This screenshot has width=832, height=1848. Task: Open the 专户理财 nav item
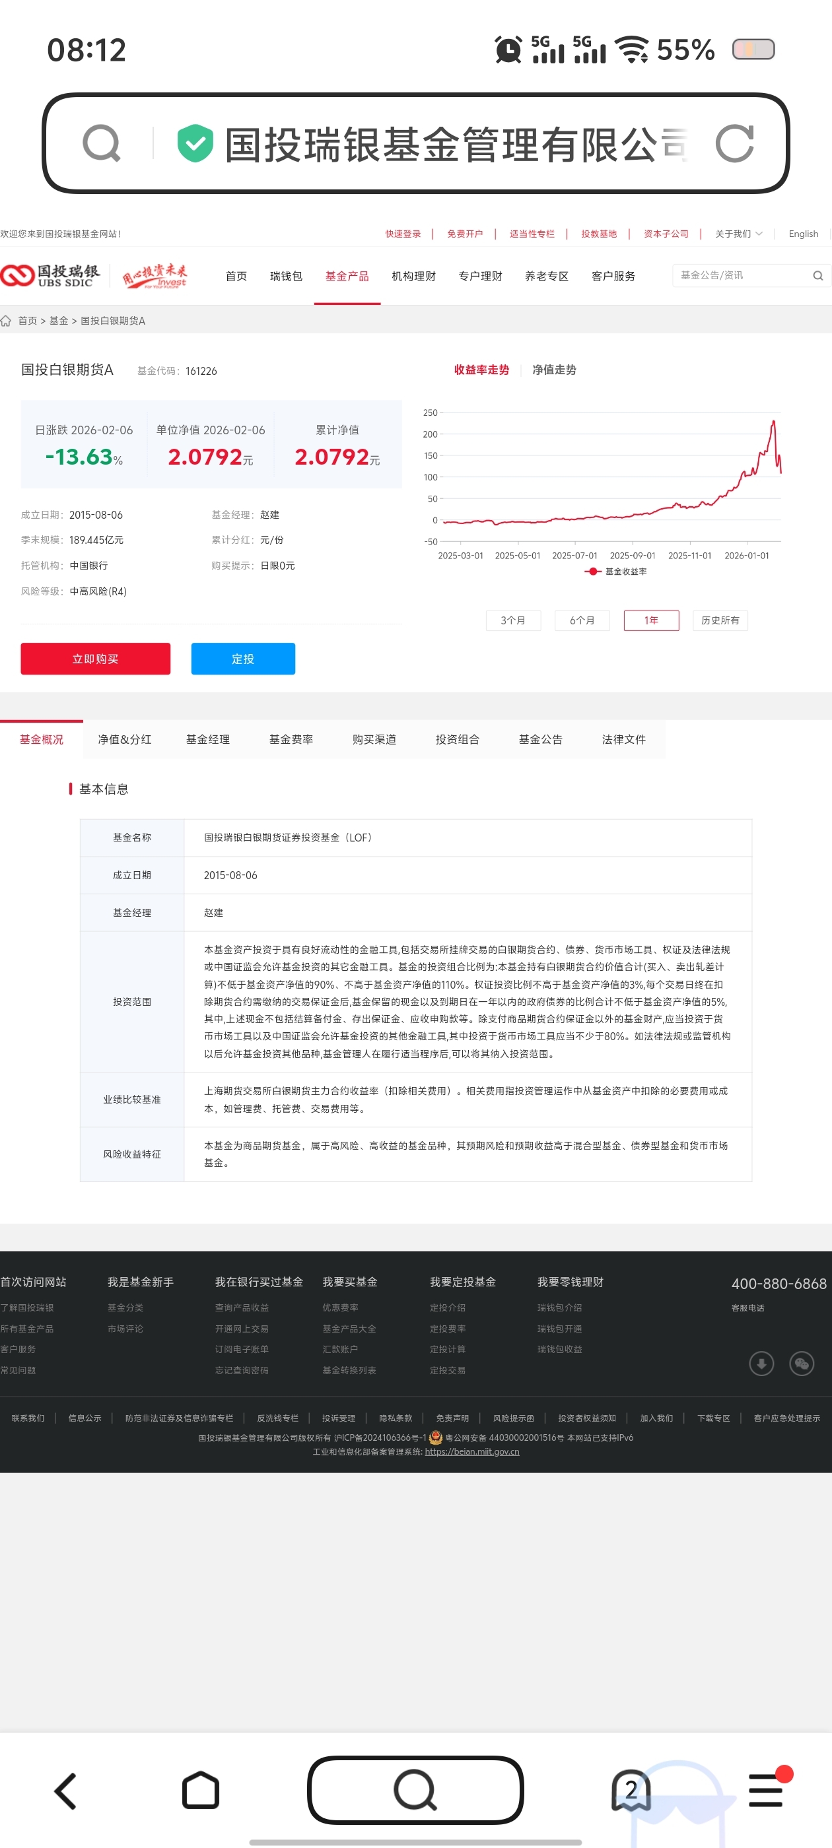(480, 276)
